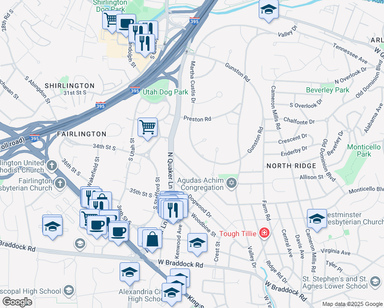Open the restaurant marker at 35th St S
The height and width of the screenshot is (308, 384).
pos(173,210)
